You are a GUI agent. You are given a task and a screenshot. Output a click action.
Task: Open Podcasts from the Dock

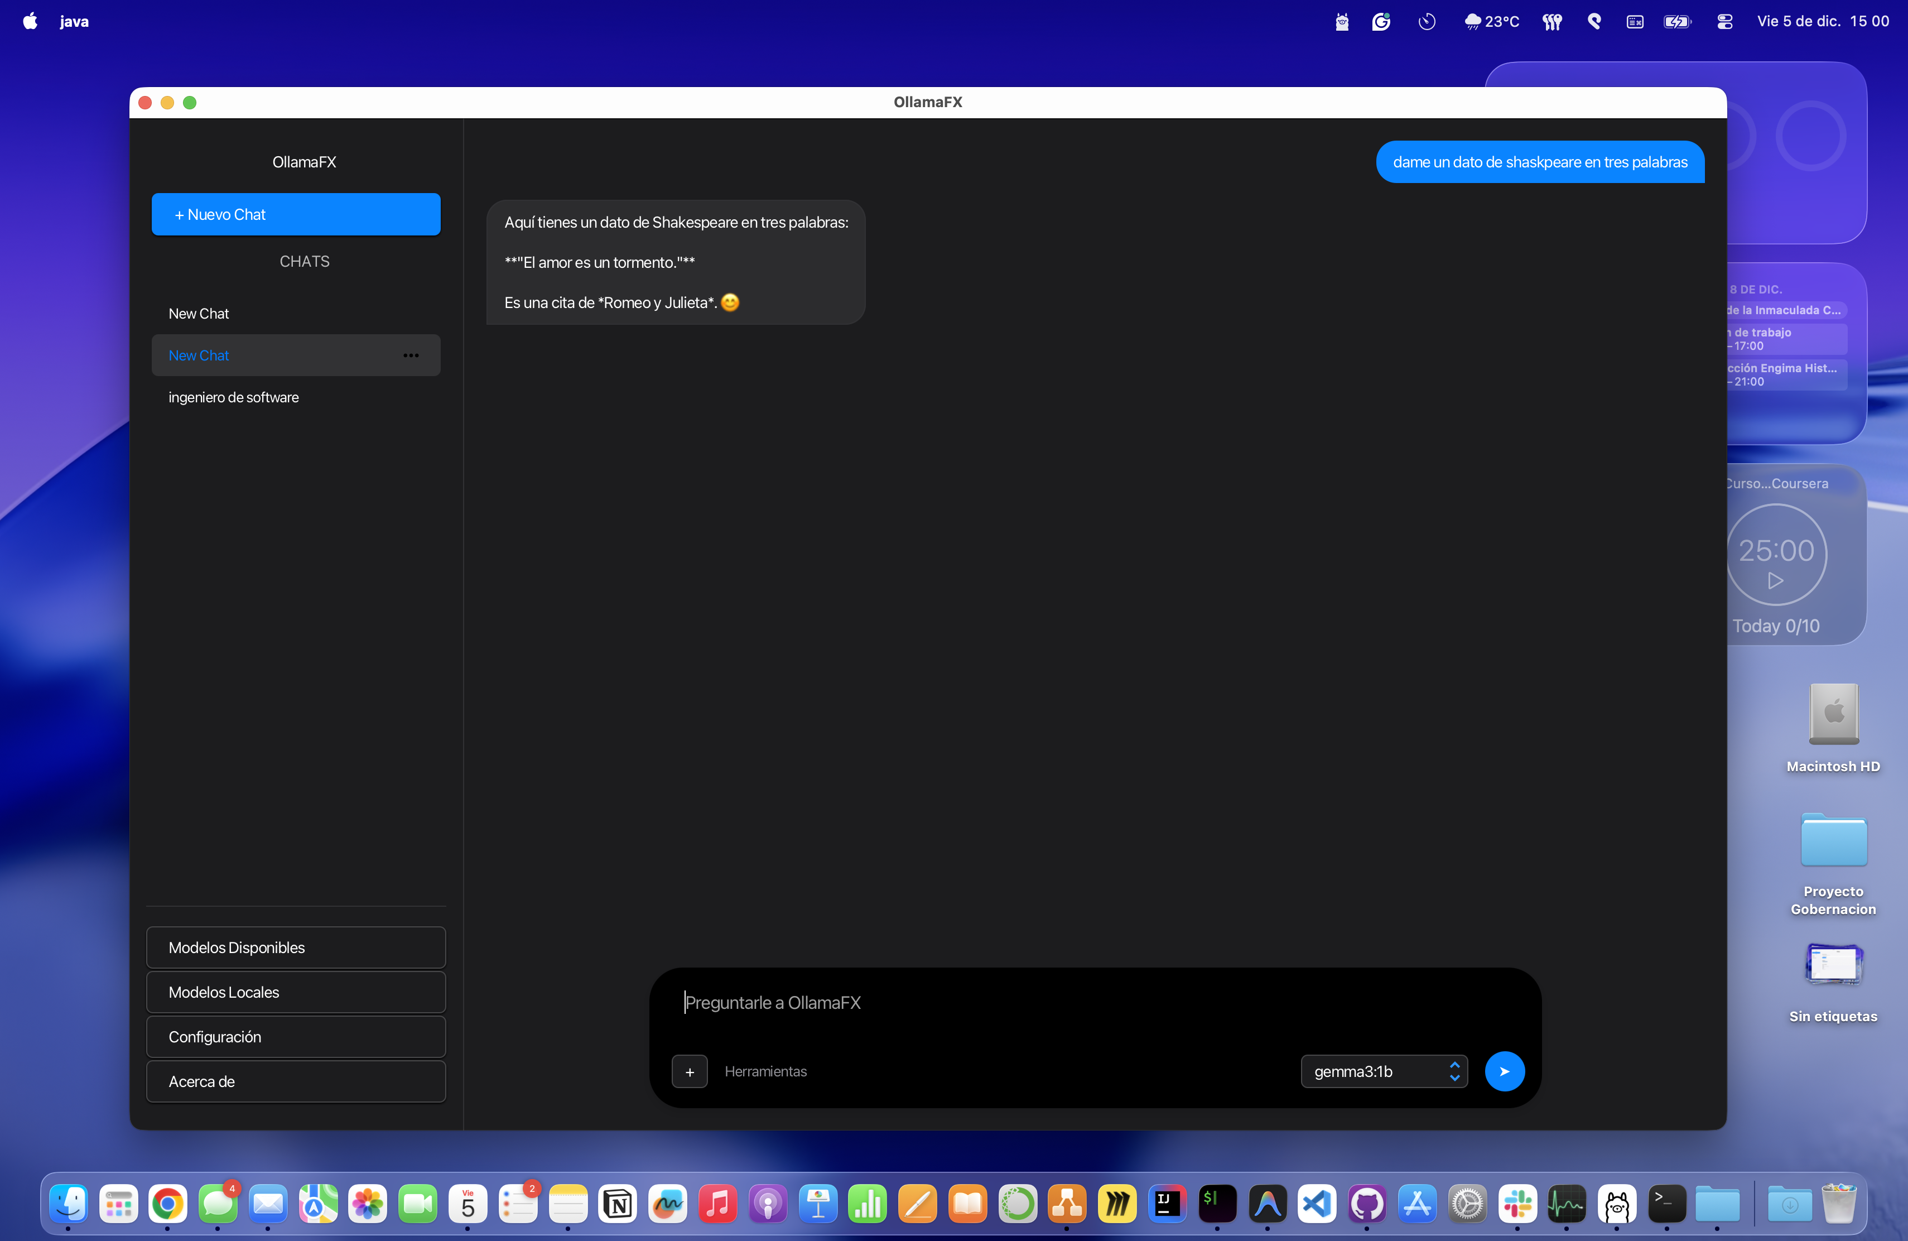click(x=768, y=1204)
